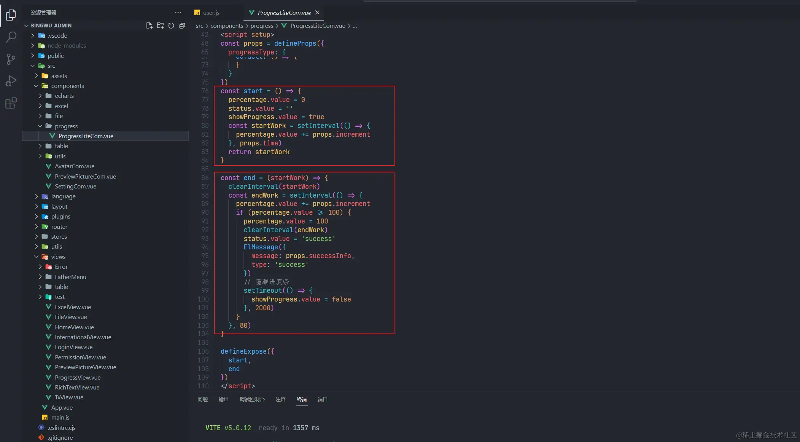Click the New File icon in explorer
This screenshot has height=442, width=800.
pos(149,26)
